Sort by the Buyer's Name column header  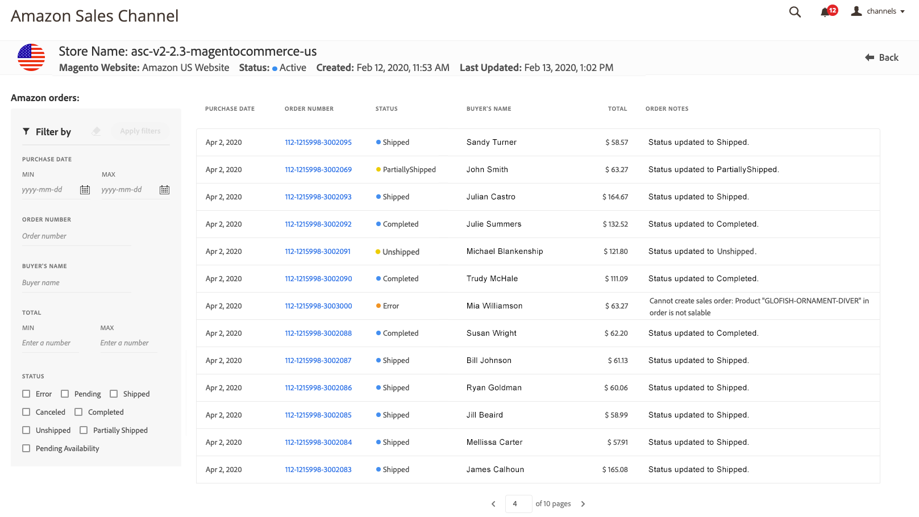coord(489,109)
